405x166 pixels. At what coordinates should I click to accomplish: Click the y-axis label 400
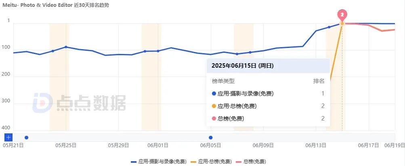click(6, 128)
